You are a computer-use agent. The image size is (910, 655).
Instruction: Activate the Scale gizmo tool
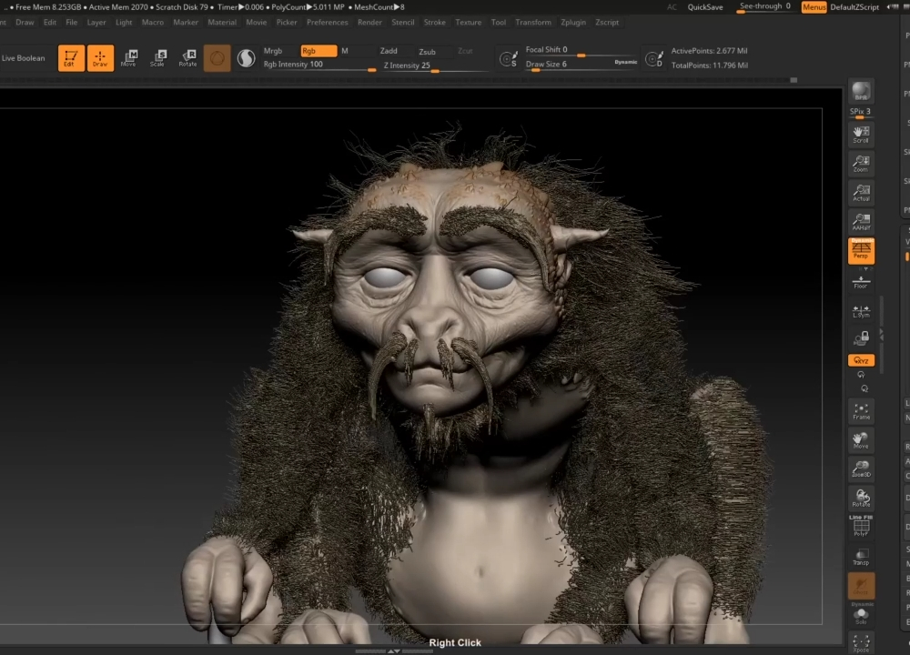tap(158, 58)
